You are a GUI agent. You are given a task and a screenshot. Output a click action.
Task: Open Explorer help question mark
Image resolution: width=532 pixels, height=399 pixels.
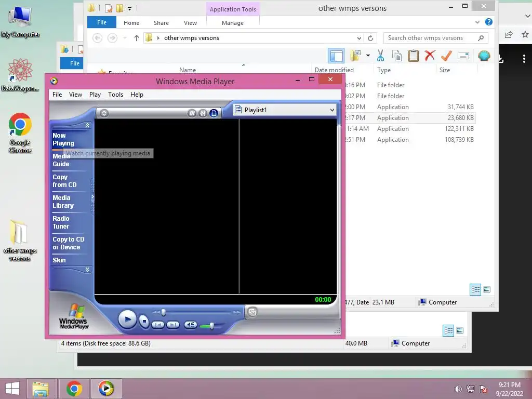[488, 22]
